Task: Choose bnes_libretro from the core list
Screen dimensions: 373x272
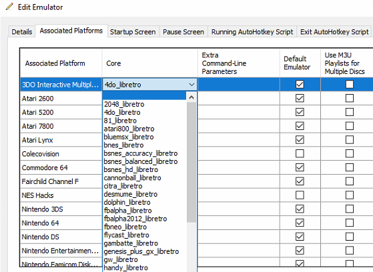Action: [144, 145]
